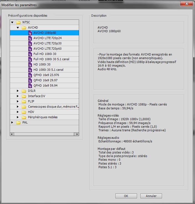Click the HD 1080i 30 preset icon
Viewport: 195px width, 204px height.
pyautogui.click(x=30, y=64)
